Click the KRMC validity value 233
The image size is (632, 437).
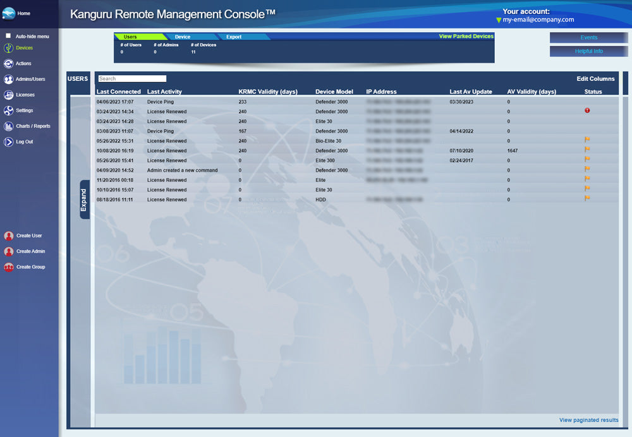click(x=242, y=102)
